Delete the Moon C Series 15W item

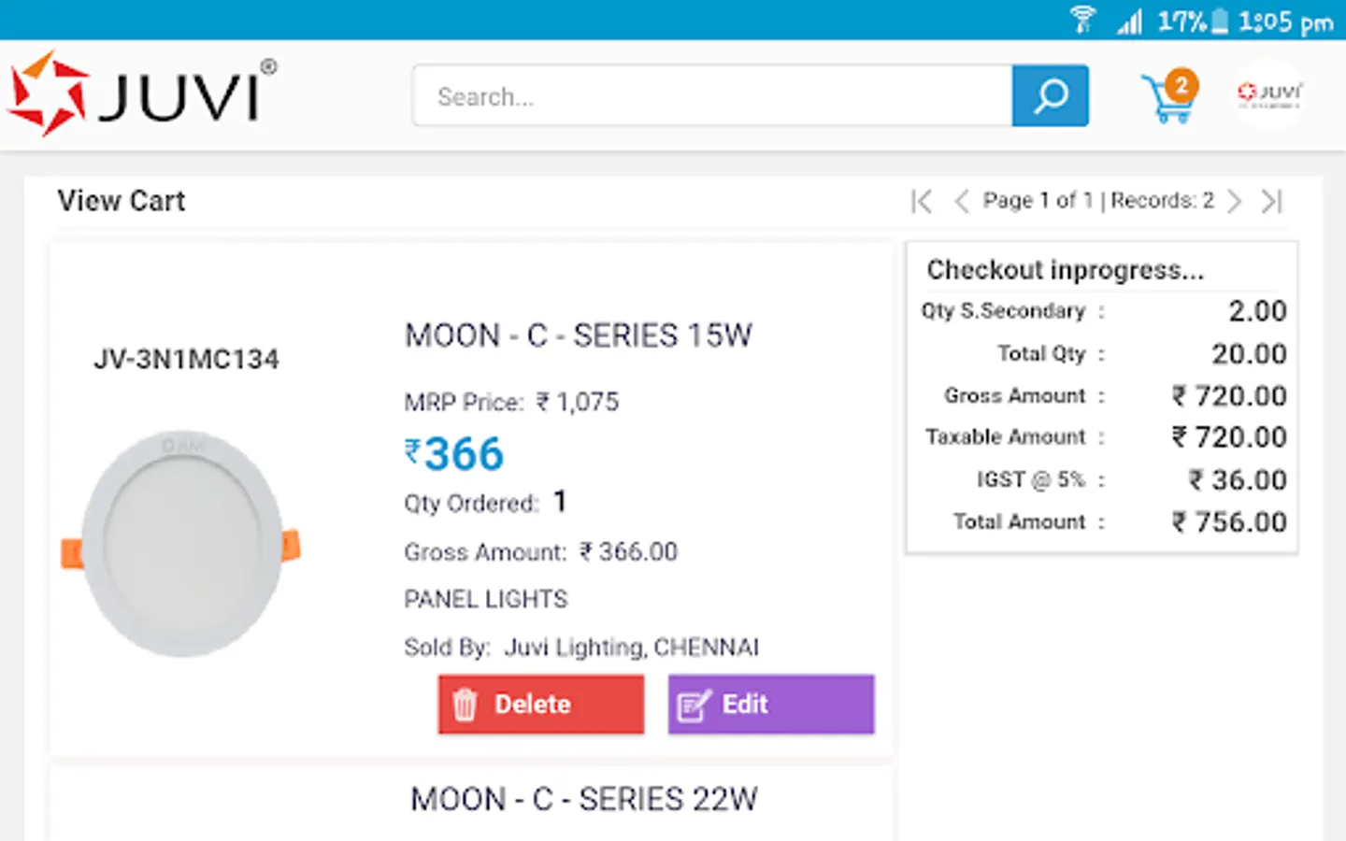pos(540,704)
